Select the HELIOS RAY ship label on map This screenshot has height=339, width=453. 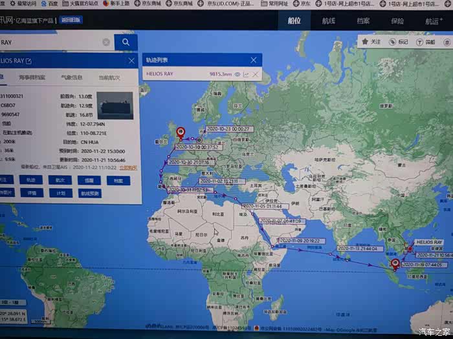coord(429,242)
